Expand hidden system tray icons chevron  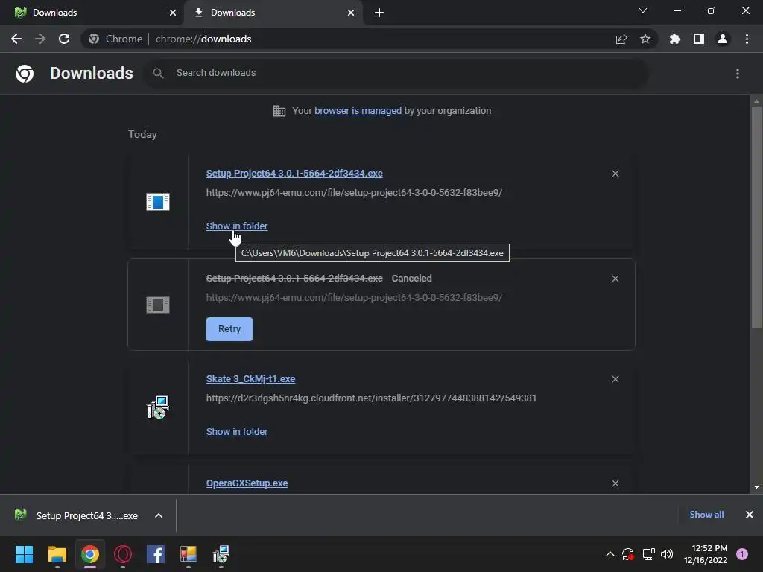610,554
